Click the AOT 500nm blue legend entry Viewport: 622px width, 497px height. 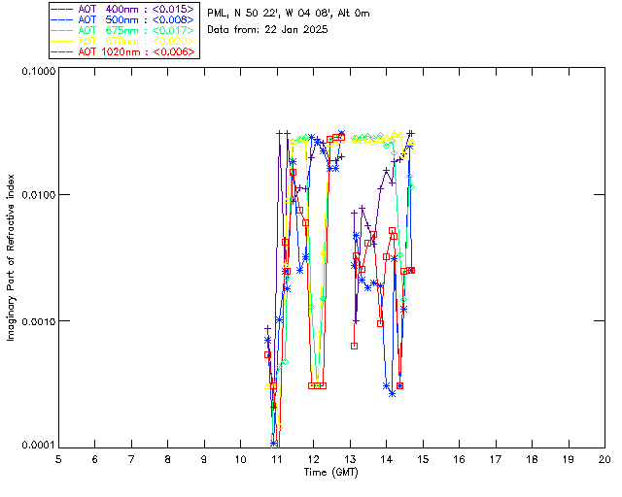click(x=134, y=18)
